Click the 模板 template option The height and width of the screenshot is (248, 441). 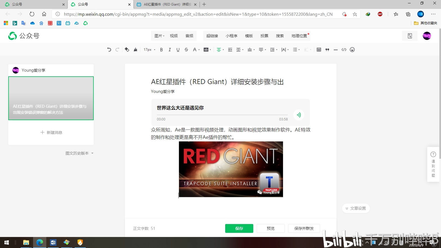point(249,36)
